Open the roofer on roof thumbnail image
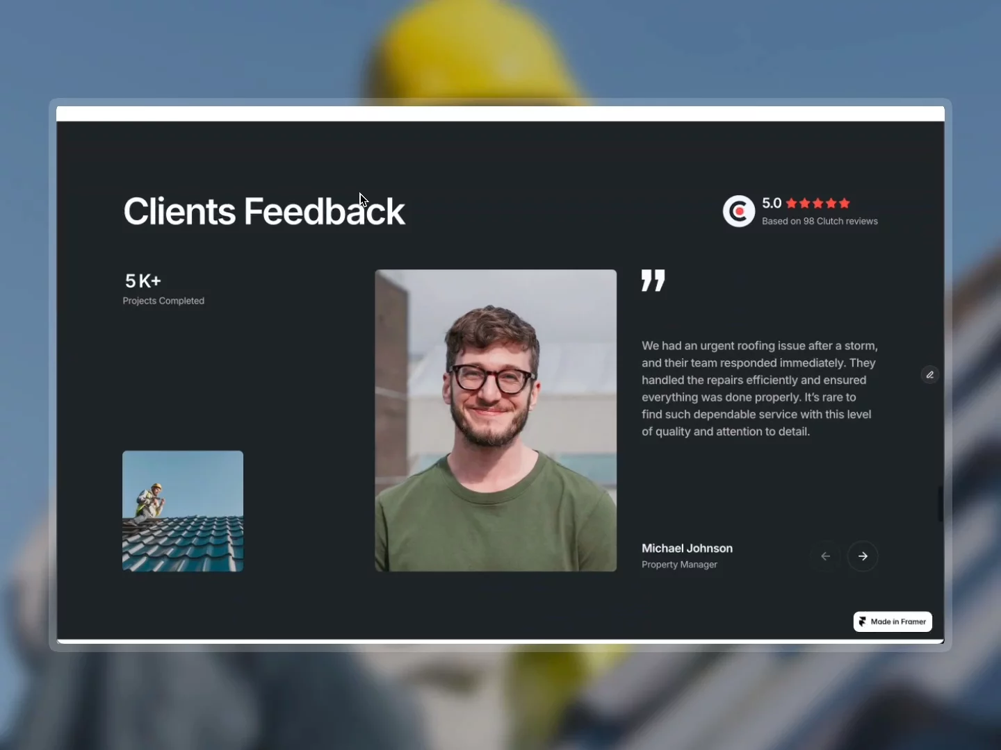 point(183,511)
